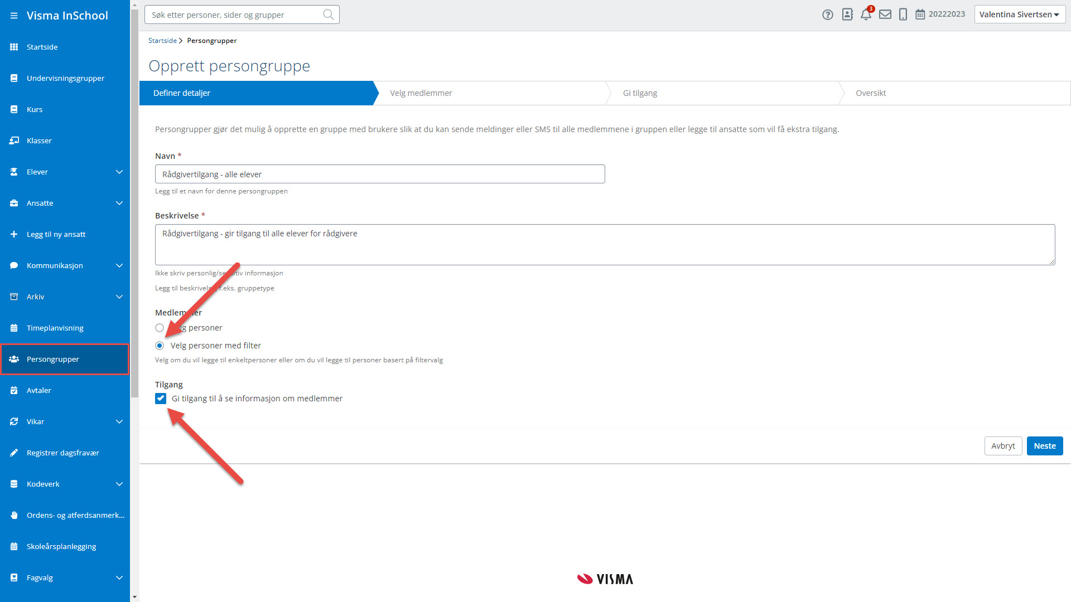1071x602 pixels.
Task: Open the Valentina Sivertsen user dropdown
Action: [1020, 14]
